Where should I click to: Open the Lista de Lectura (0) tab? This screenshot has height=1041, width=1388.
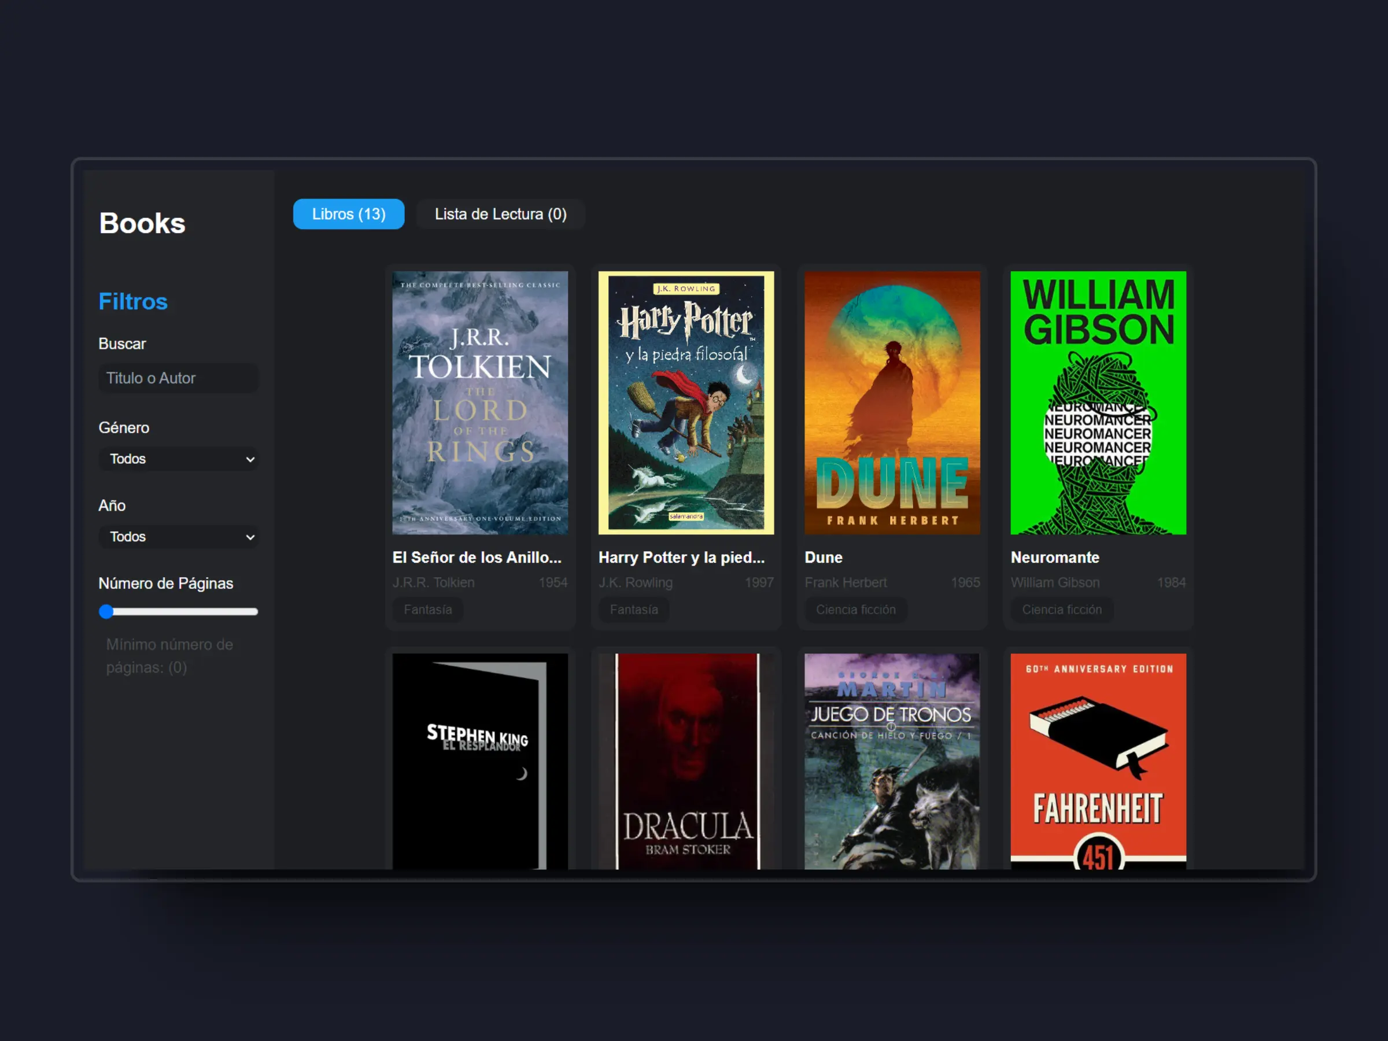(500, 214)
